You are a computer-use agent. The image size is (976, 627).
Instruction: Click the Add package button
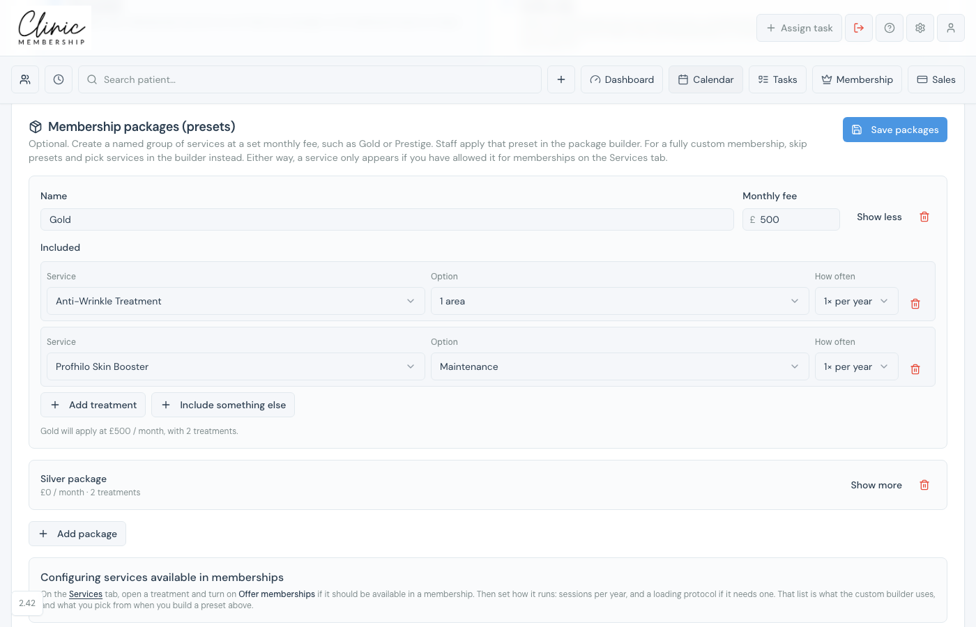tap(77, 534)
